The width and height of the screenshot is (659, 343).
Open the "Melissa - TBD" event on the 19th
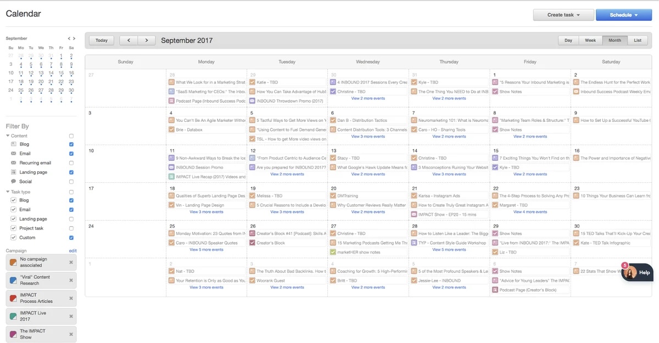pos(287,195)
